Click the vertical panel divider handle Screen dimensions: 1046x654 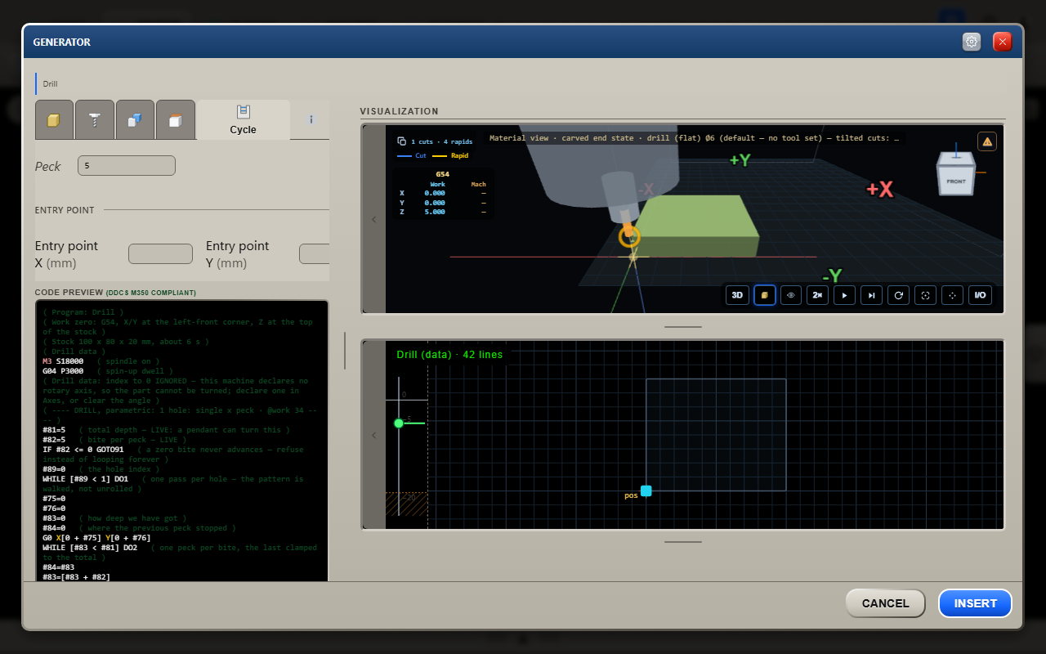click(345, 351)
